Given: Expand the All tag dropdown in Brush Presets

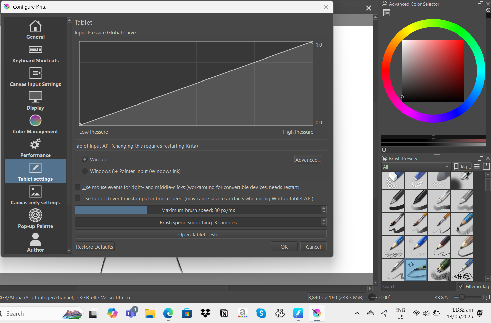Looking at the screenshot, I should click(416, 167).
